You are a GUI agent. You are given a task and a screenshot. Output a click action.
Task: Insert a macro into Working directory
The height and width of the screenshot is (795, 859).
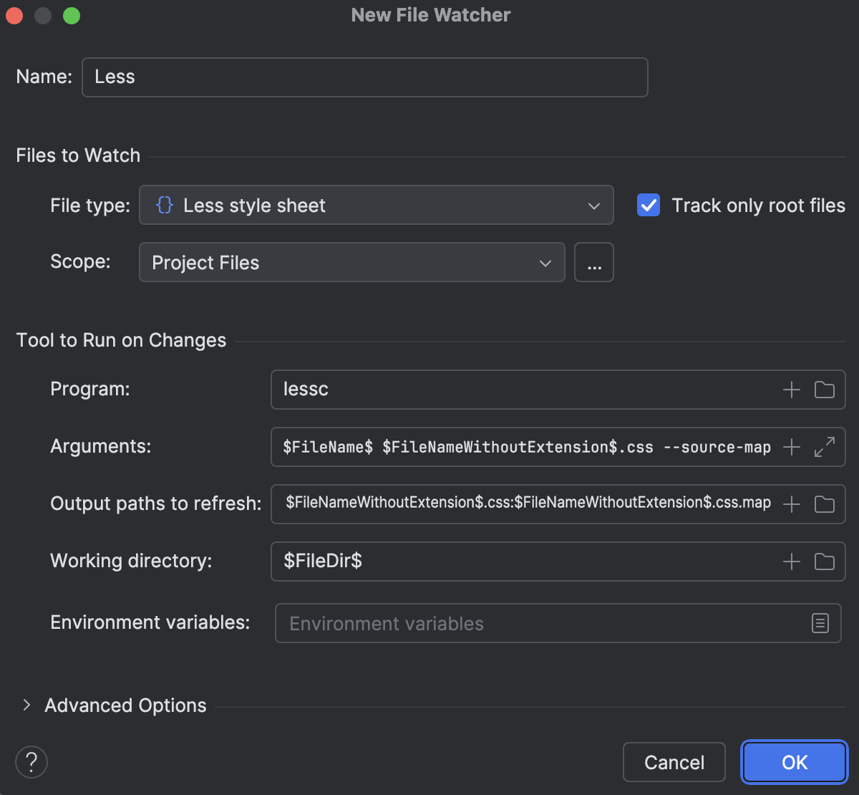coord(791,562)
